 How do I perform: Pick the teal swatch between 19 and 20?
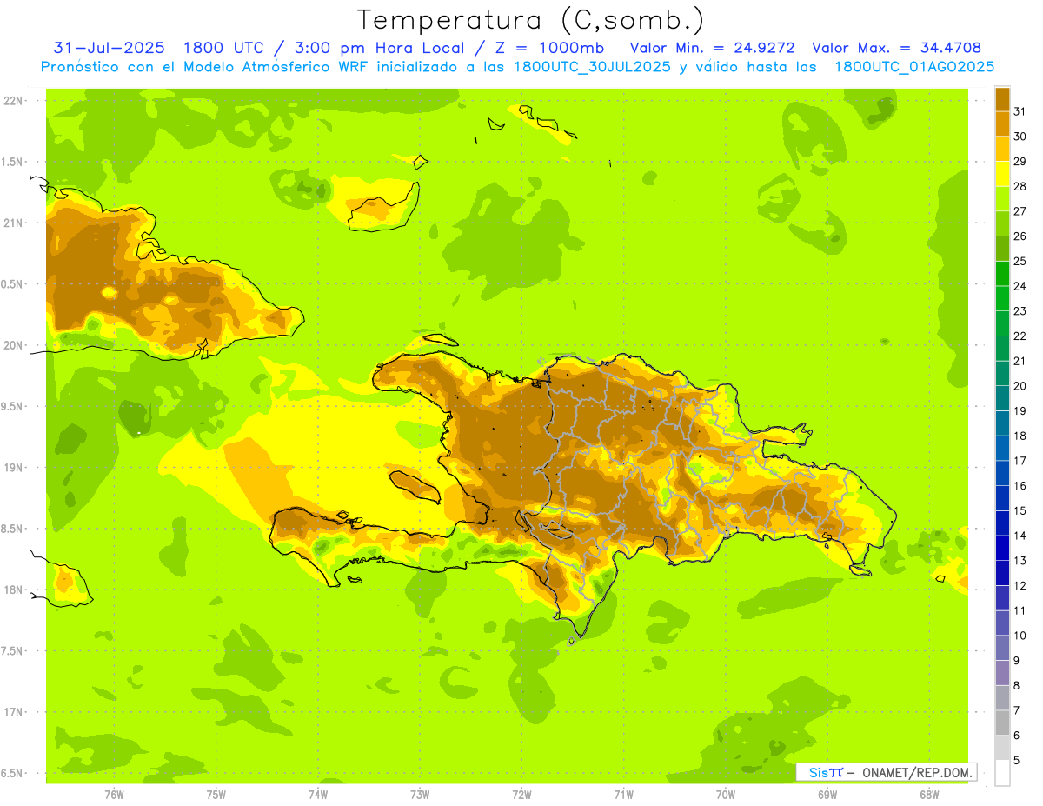1002,398
